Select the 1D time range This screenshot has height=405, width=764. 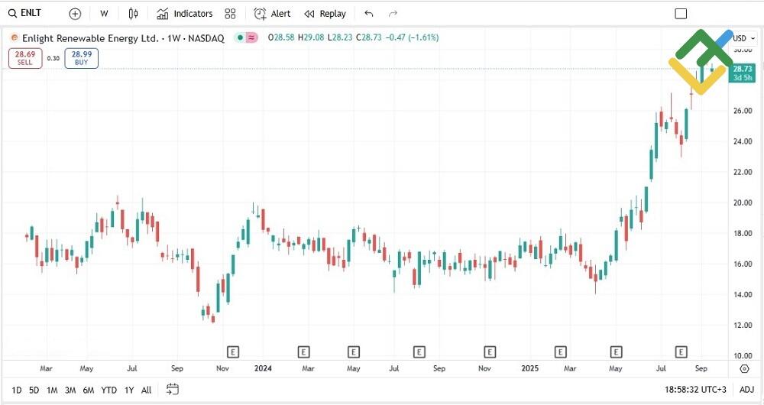(17, 390)
